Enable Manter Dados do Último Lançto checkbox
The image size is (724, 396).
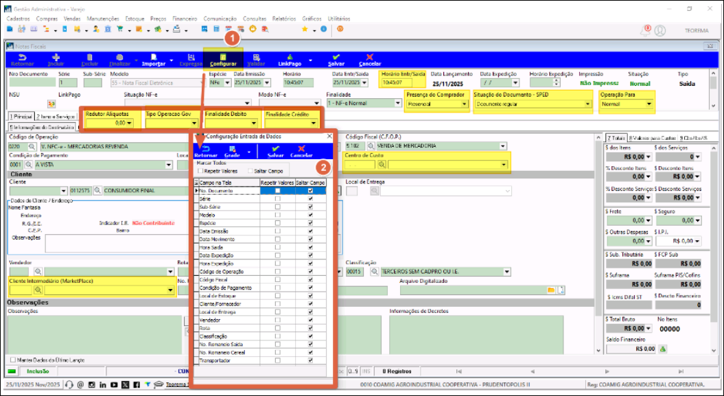point(13,360)
